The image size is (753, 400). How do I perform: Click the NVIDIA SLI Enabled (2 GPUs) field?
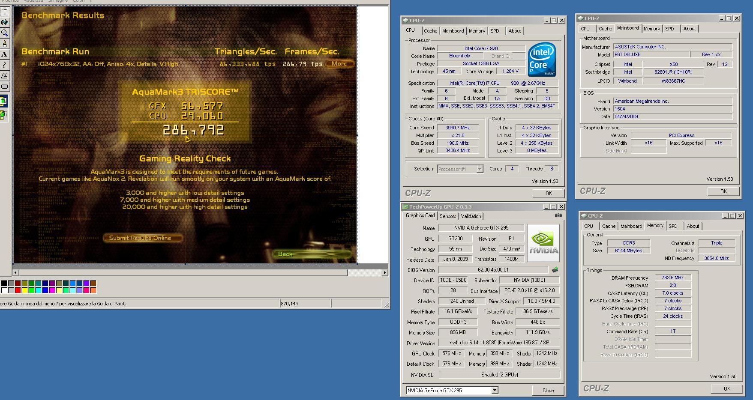[499, 374]
